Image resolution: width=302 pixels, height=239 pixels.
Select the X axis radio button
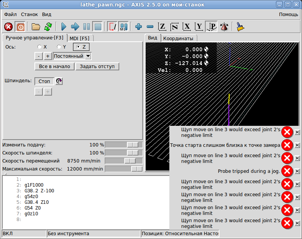(40, 47)
